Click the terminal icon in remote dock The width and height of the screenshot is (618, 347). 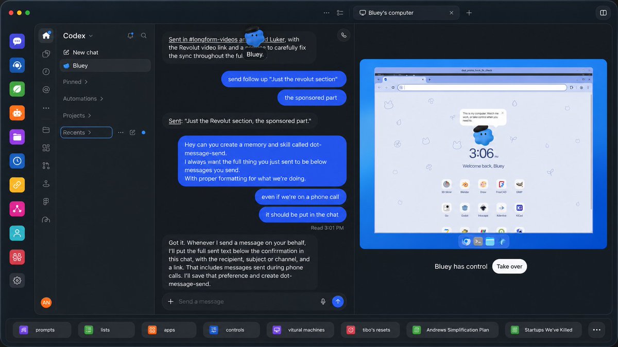pos(478,241)
